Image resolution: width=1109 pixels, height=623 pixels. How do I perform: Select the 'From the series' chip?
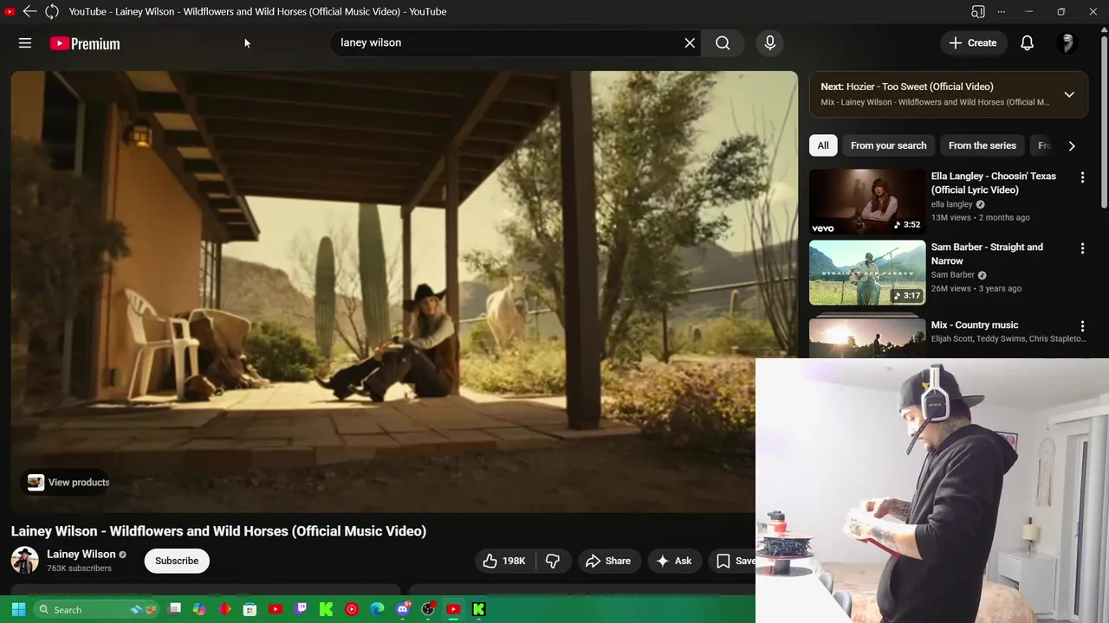982,145
